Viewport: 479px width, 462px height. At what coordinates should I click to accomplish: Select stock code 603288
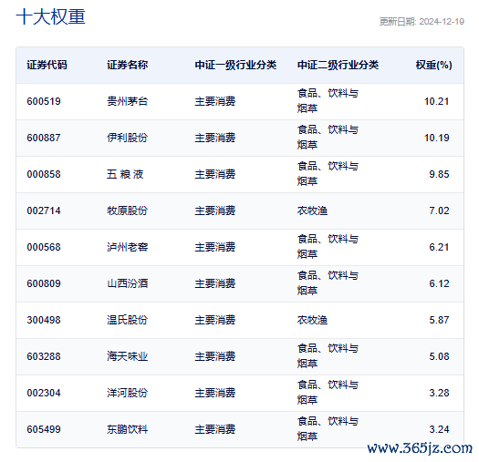point(44,356)
